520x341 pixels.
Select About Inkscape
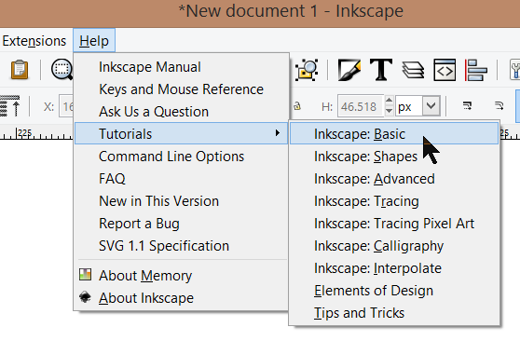pos(181,297)
